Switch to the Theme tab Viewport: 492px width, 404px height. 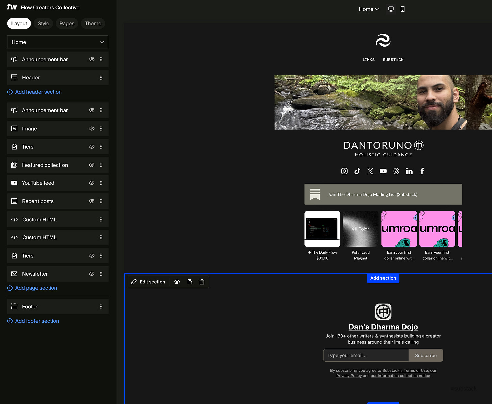[x=93, y=23]
